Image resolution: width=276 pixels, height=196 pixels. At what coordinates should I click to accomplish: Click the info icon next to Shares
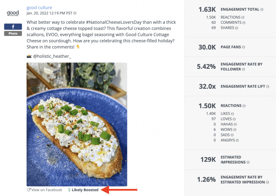(x=237, y=28)
